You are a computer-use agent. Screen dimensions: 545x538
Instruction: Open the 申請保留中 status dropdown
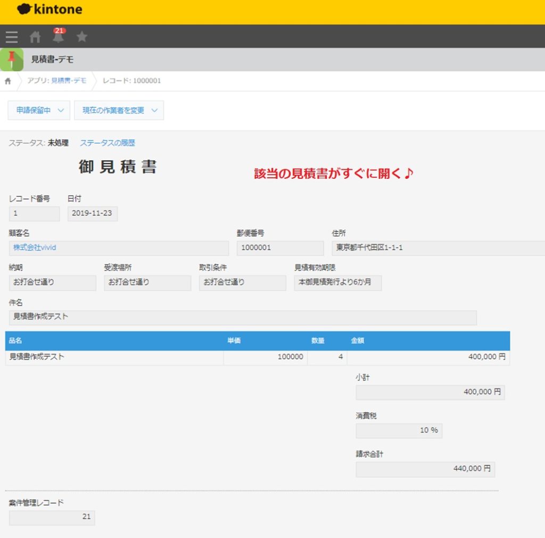(x=38, y=110)
